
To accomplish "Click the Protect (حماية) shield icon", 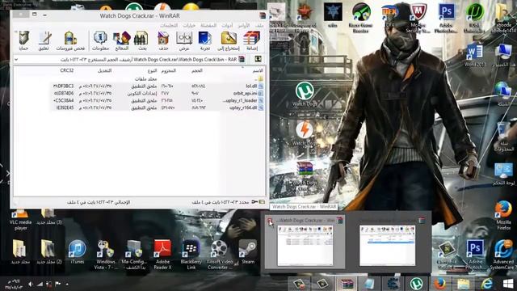I will (23, 41).
